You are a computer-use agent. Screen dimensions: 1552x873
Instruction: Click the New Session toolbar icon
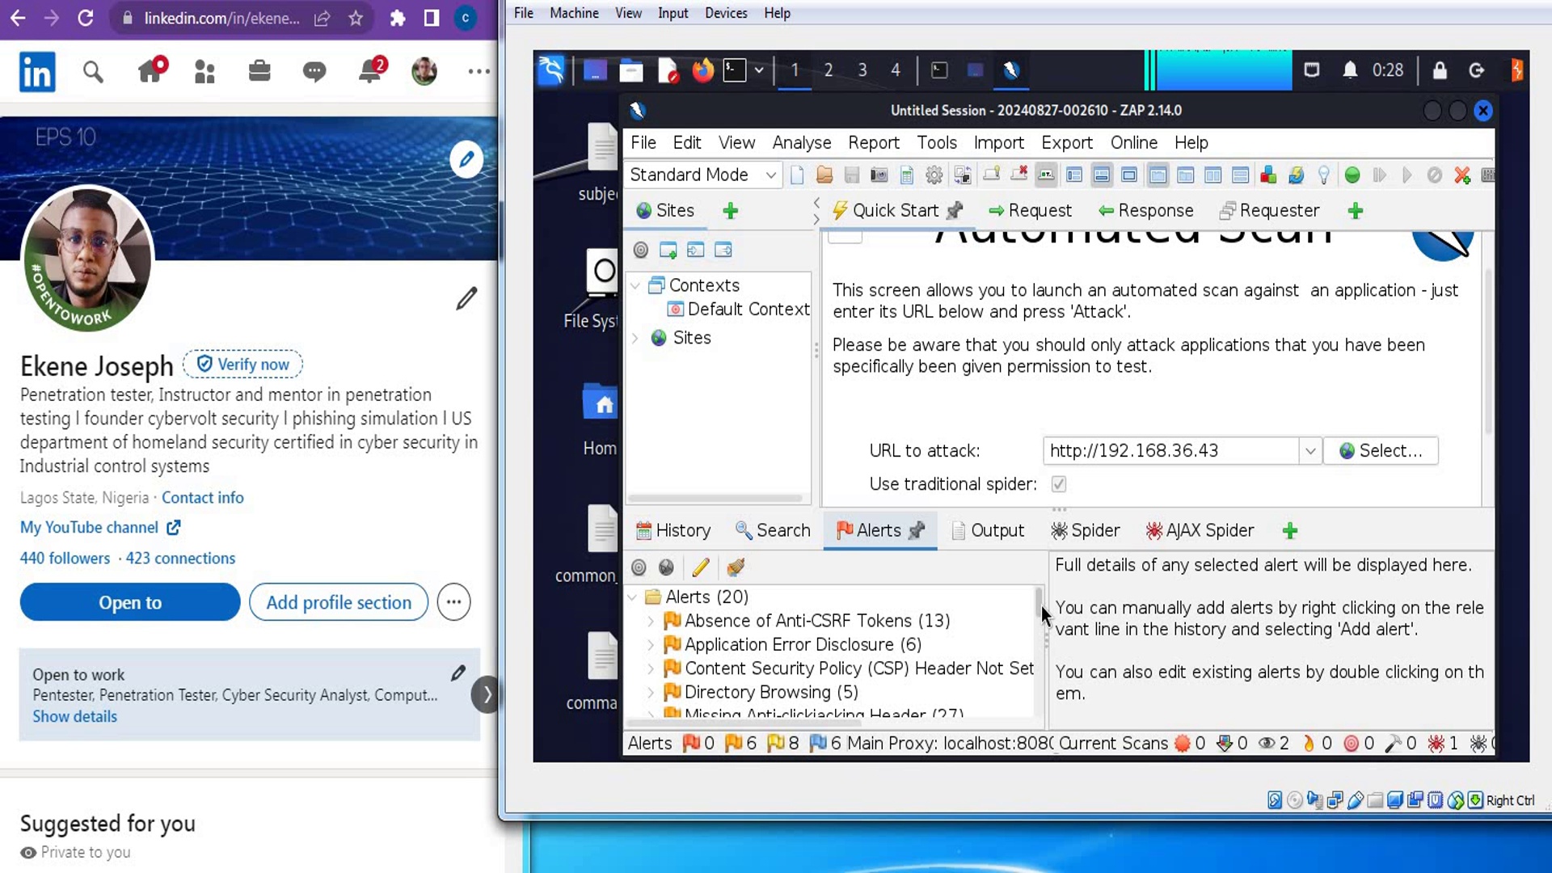[x=797, y=175]
